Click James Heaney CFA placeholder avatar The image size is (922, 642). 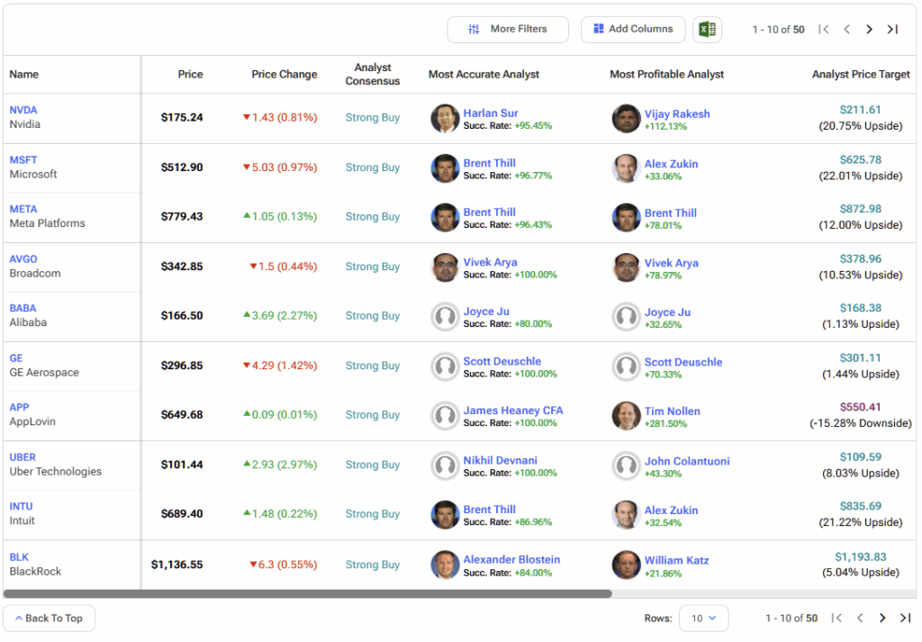[445, 416]
